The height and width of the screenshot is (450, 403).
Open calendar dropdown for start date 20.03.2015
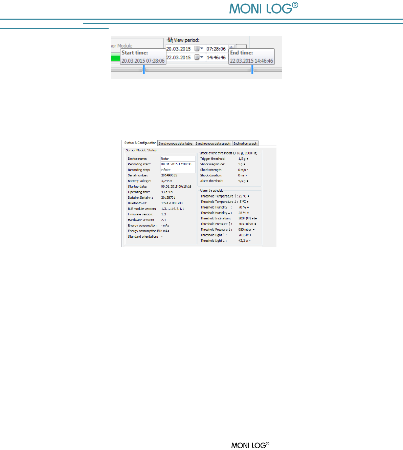[199, 49]
